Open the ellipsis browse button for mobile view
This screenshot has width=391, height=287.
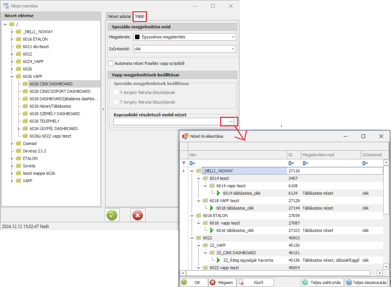(x=231, y=122)
